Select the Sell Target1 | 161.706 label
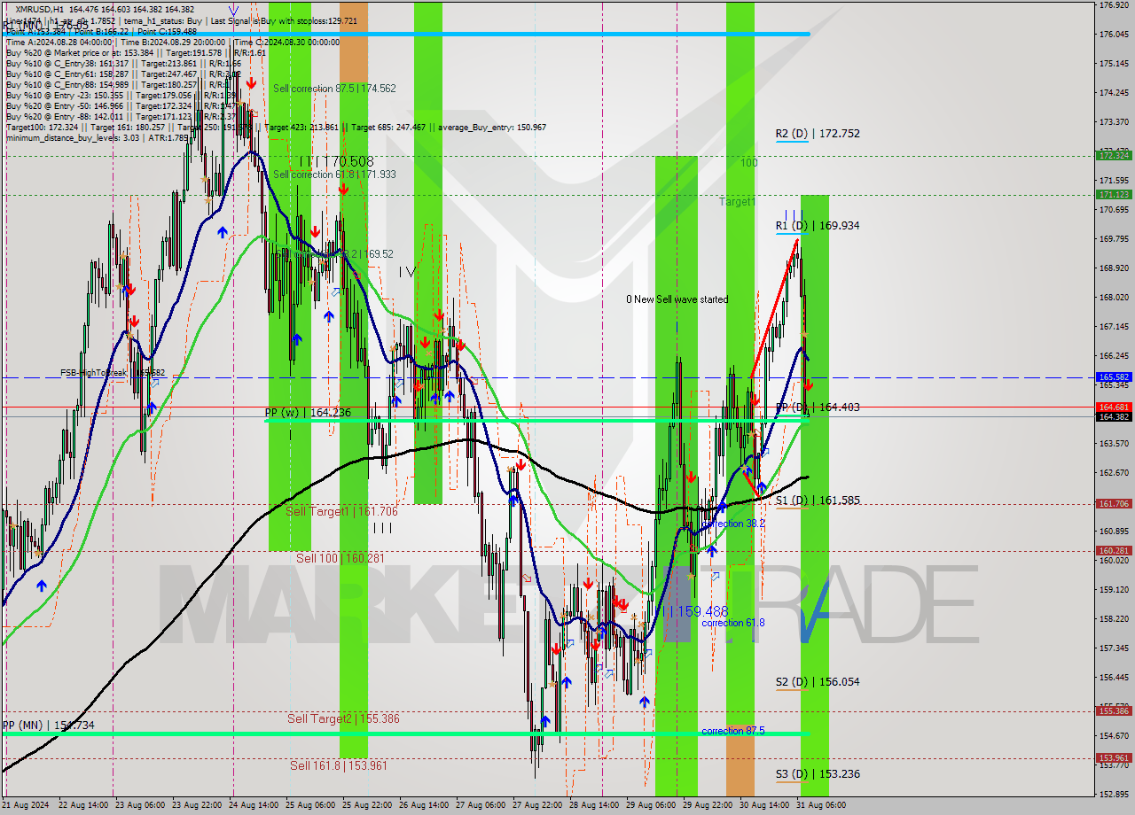The image size is (1135, 815). point(341,512)
